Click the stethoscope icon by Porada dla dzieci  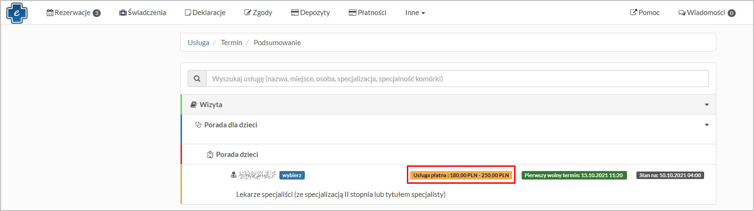(x=198, y=125)
